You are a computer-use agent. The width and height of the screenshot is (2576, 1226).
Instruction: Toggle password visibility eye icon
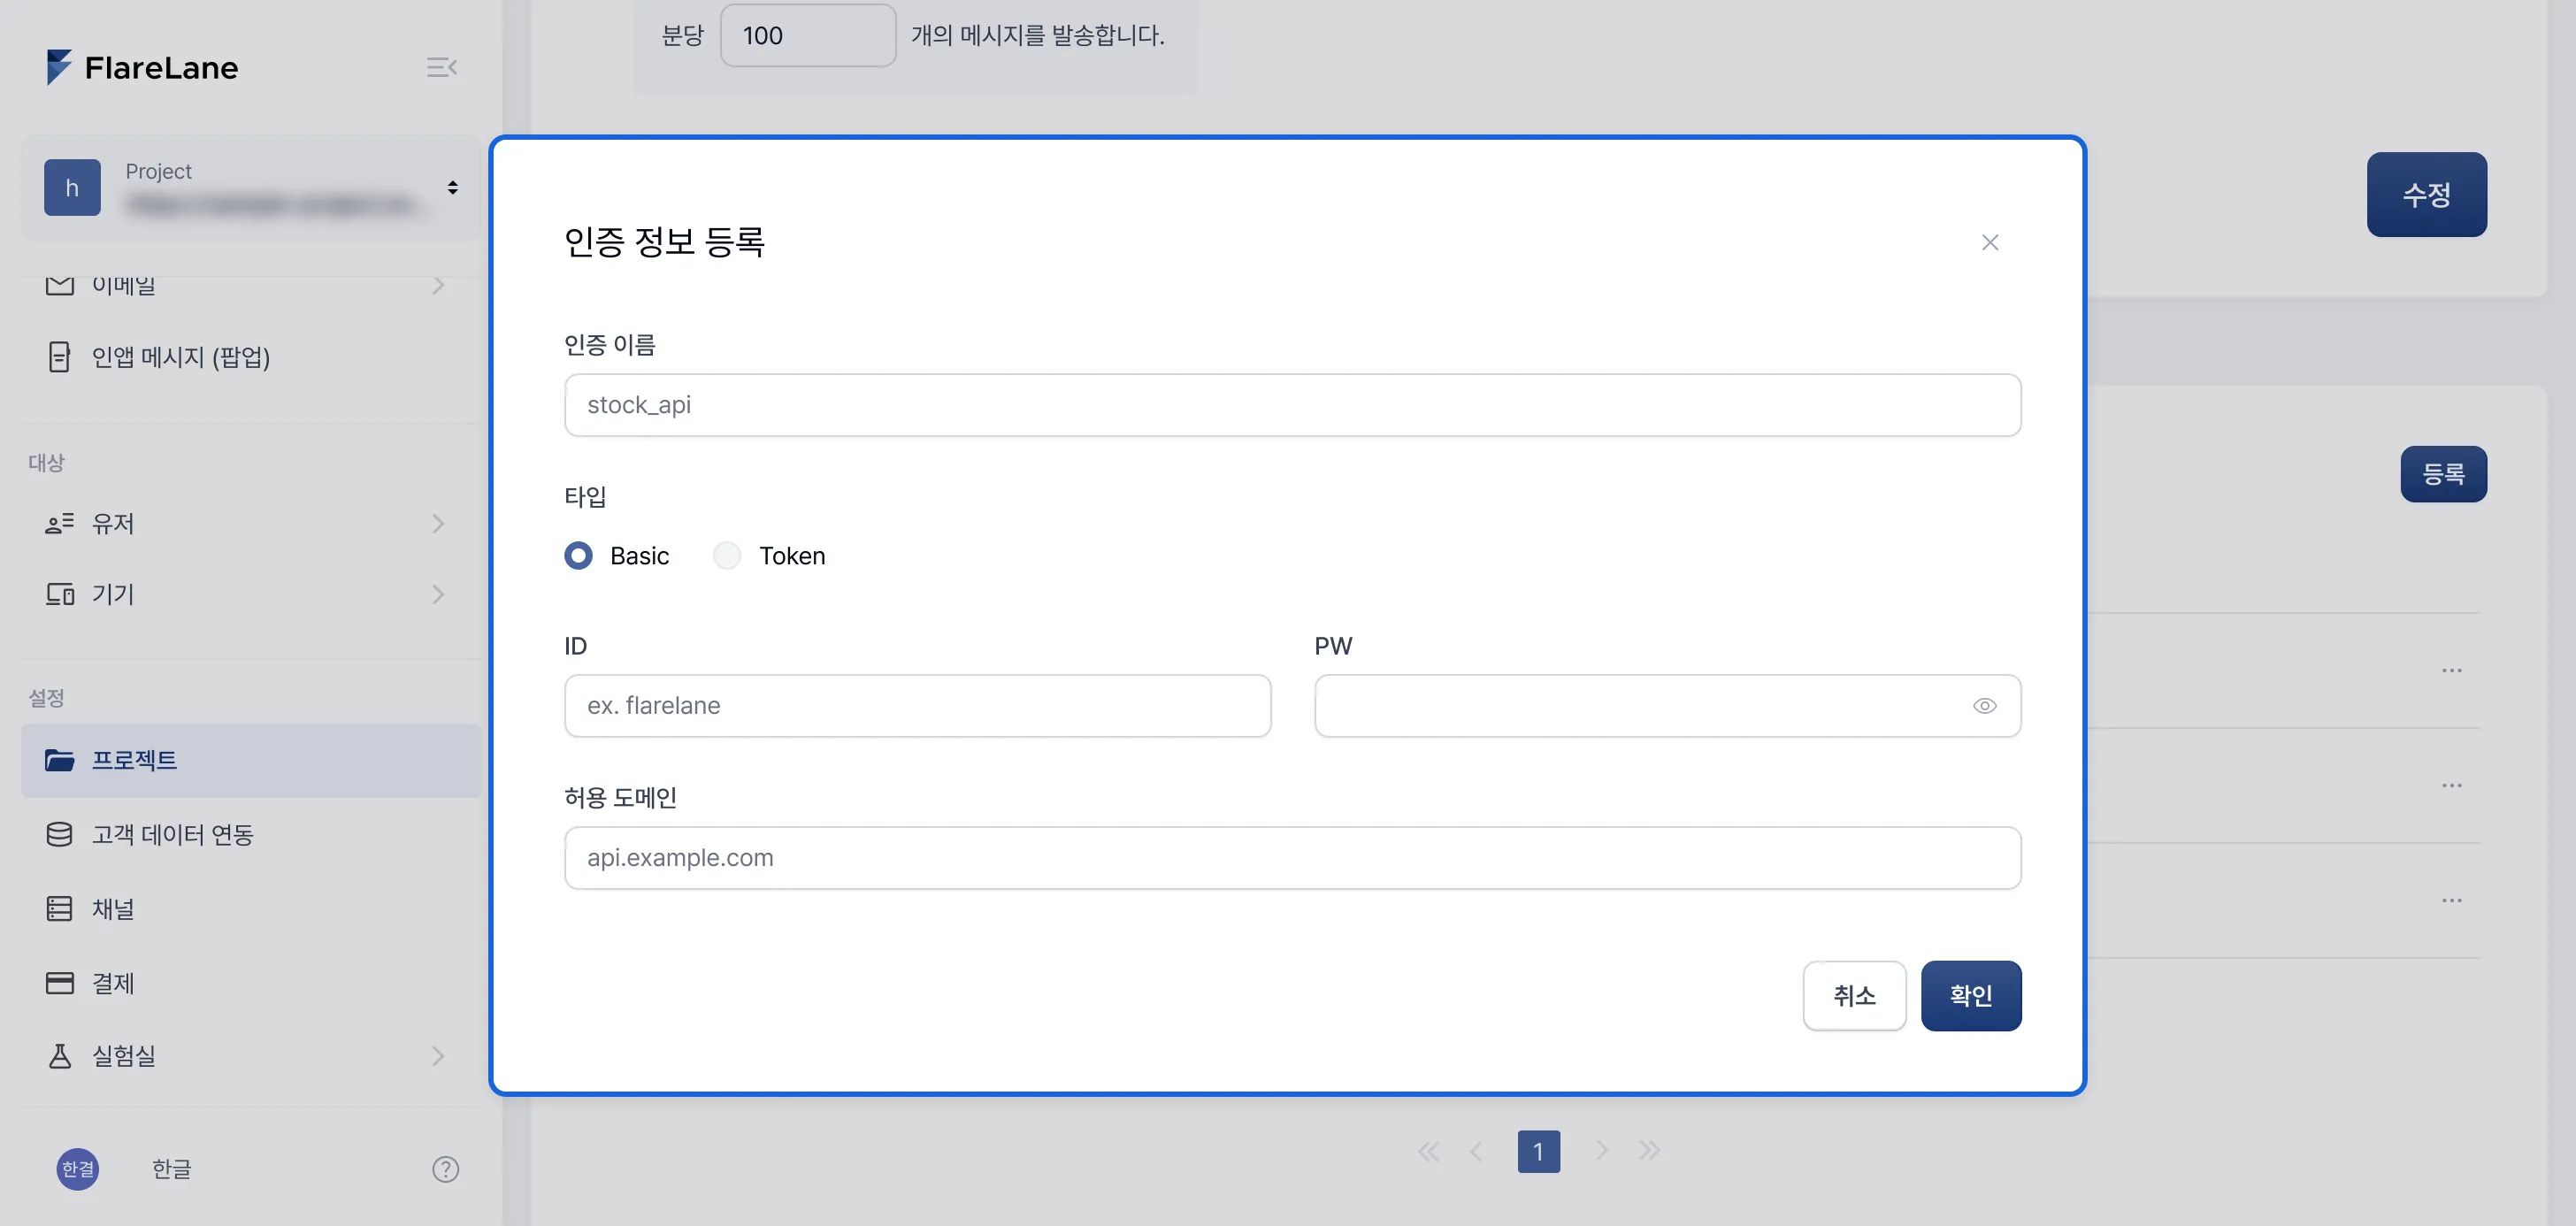[x=1984, y=706]
